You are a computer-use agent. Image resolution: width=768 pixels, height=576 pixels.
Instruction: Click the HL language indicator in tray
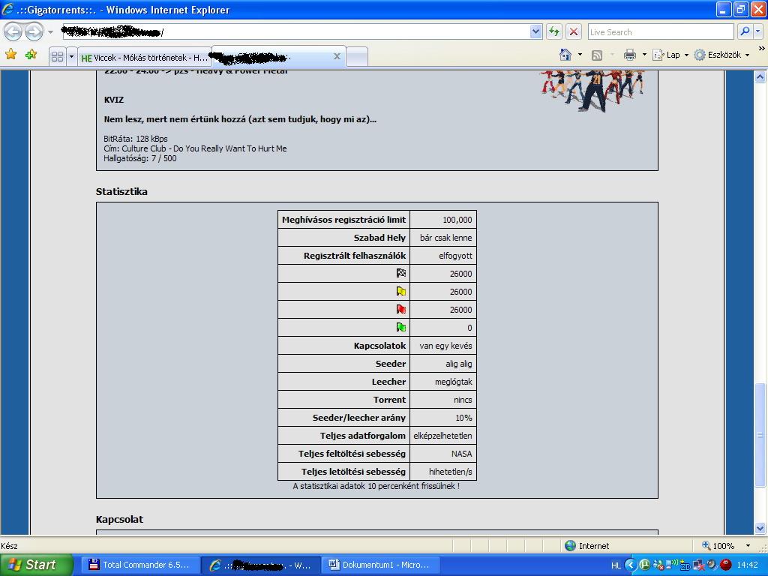click(616, 565)
